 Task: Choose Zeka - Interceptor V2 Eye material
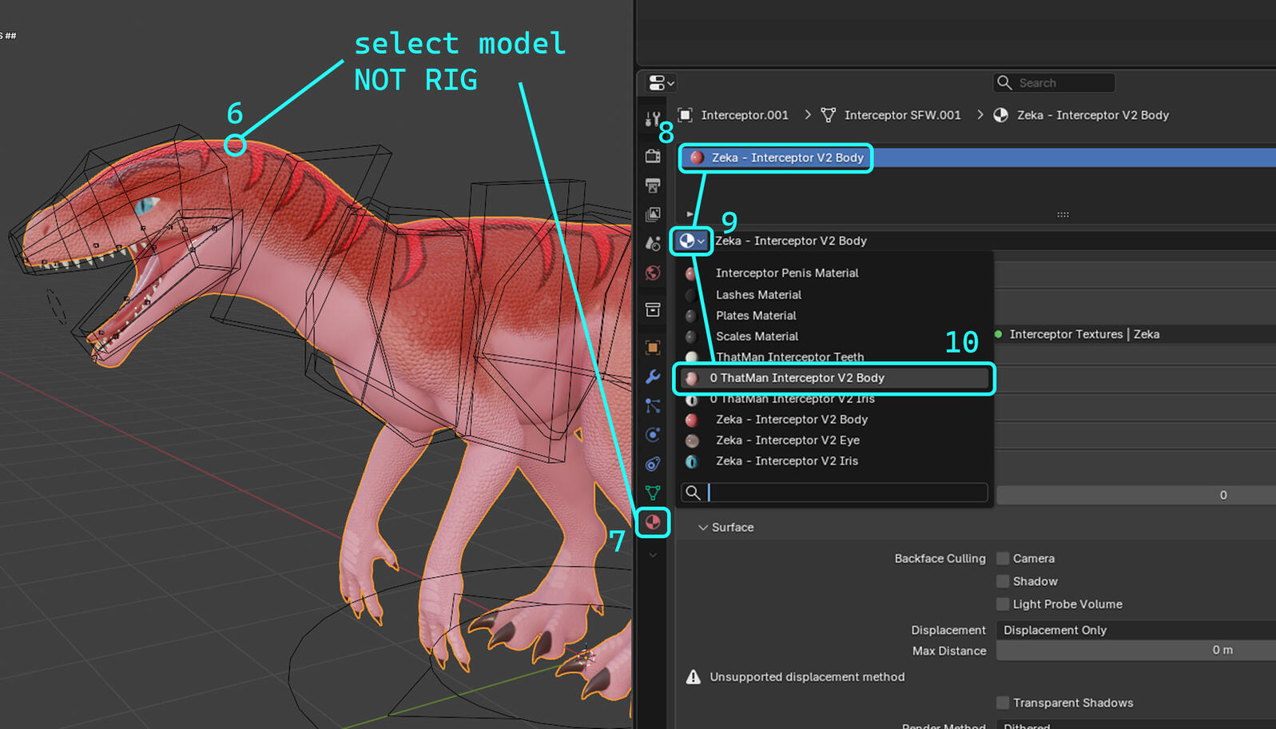point(787,440)
